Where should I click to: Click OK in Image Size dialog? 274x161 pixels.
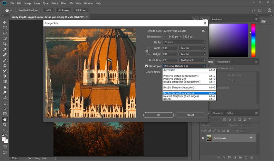coord(159,115)
